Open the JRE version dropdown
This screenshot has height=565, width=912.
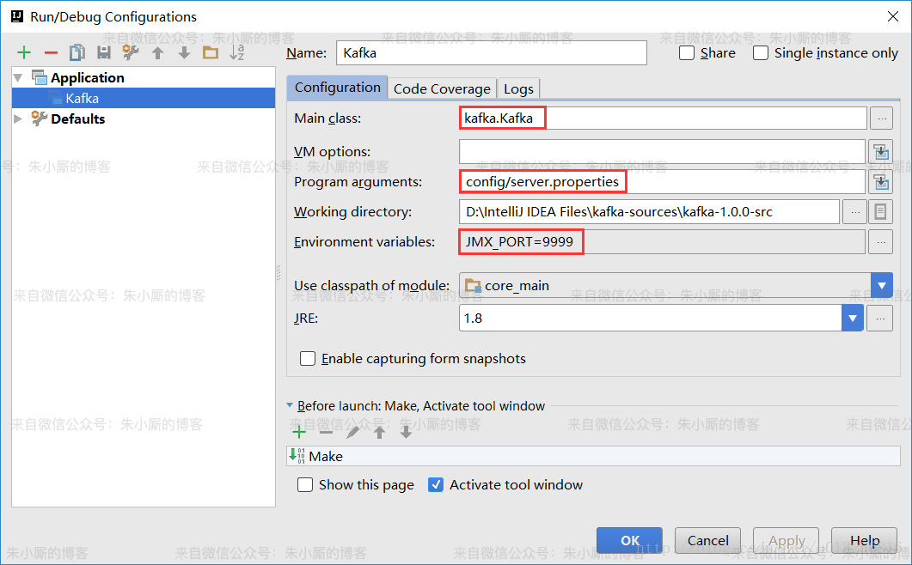853,319
